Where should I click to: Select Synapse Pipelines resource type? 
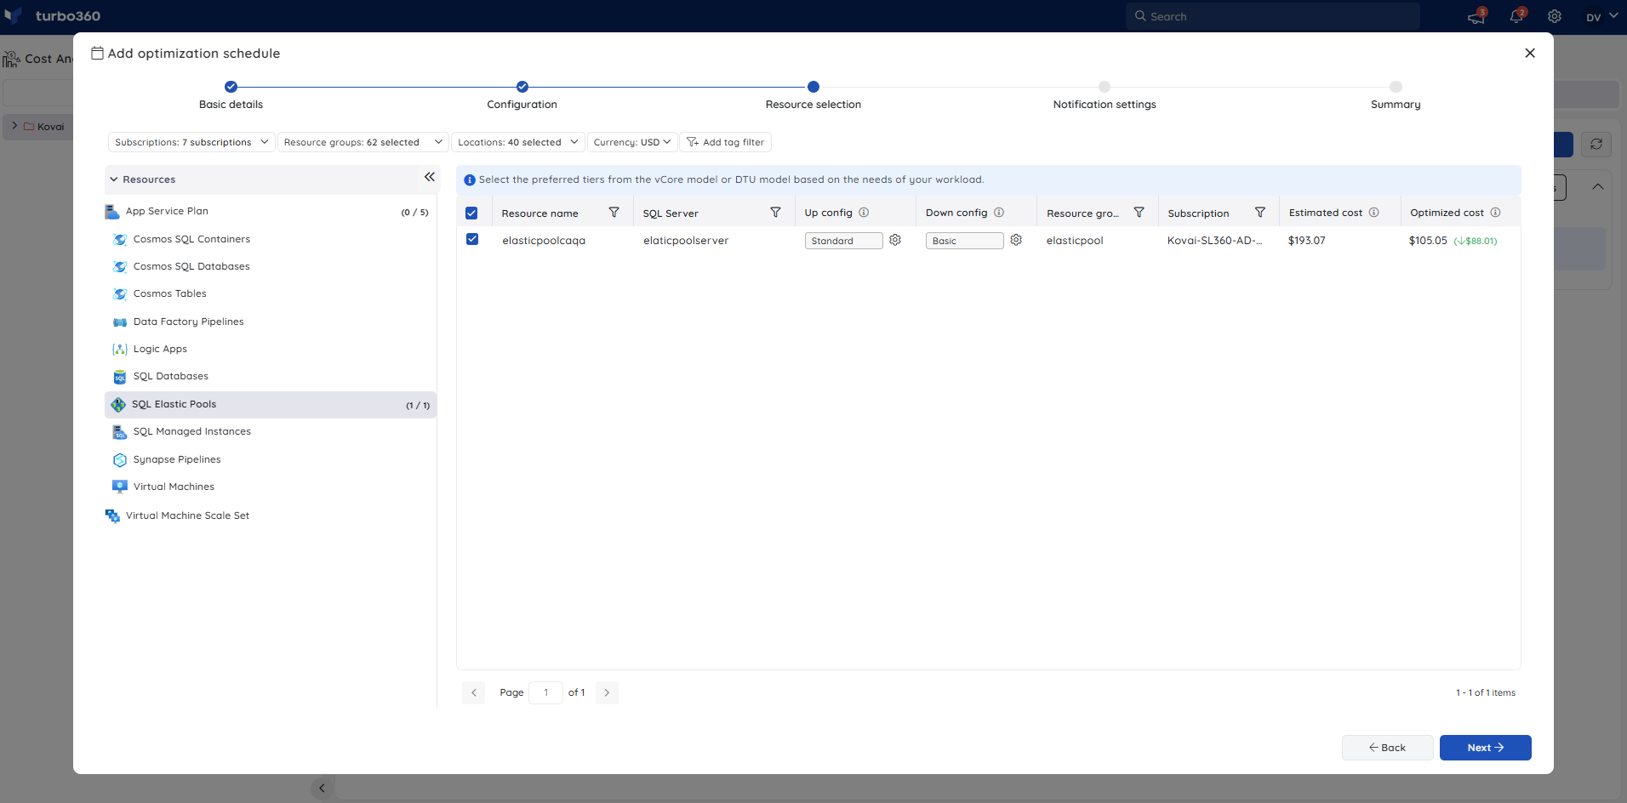point(271,459)
